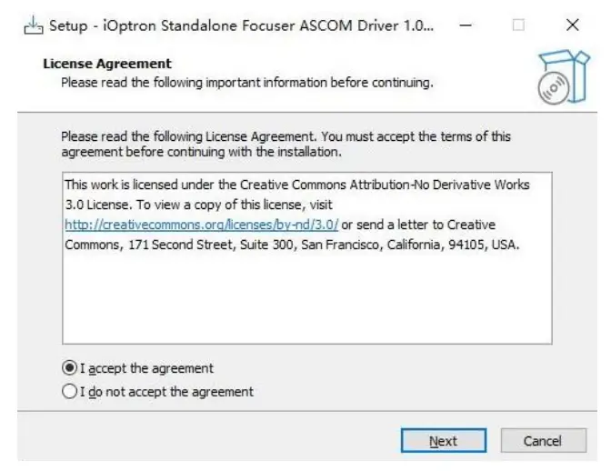Click the setup installer icon in title bar
Image resolution: width=611 pixels, height=471 pixels.
32,25
